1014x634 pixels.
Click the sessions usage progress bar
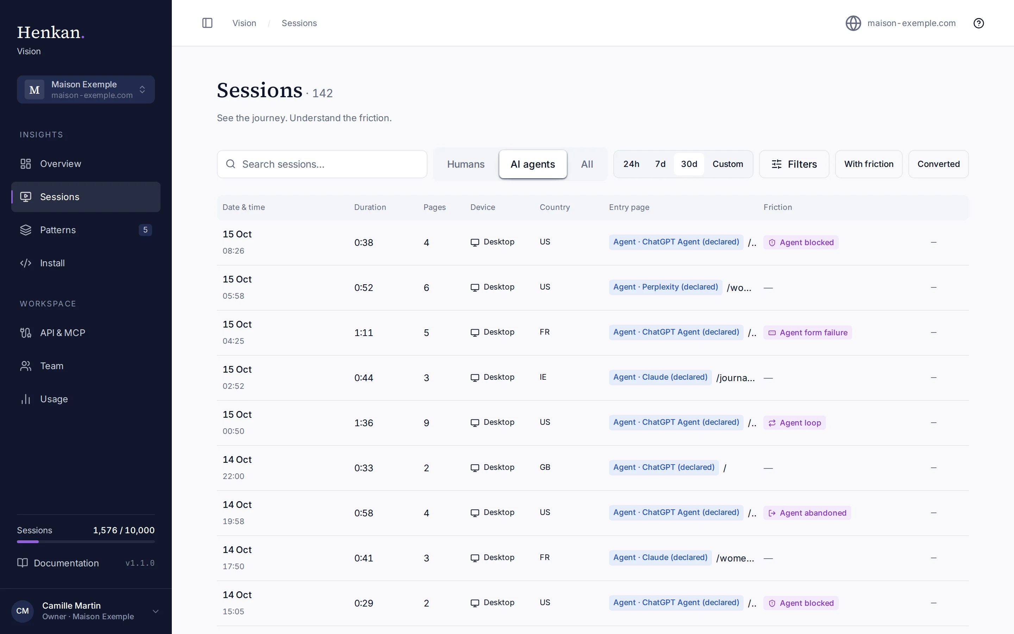tap(86, 542)
